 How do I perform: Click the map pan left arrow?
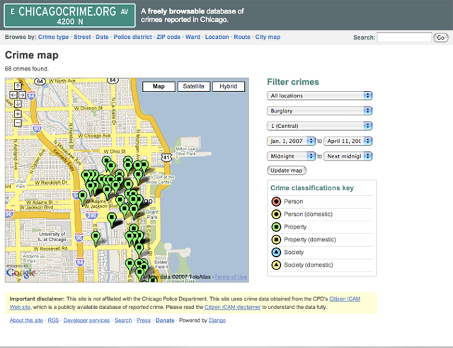[x=12, y=94]
